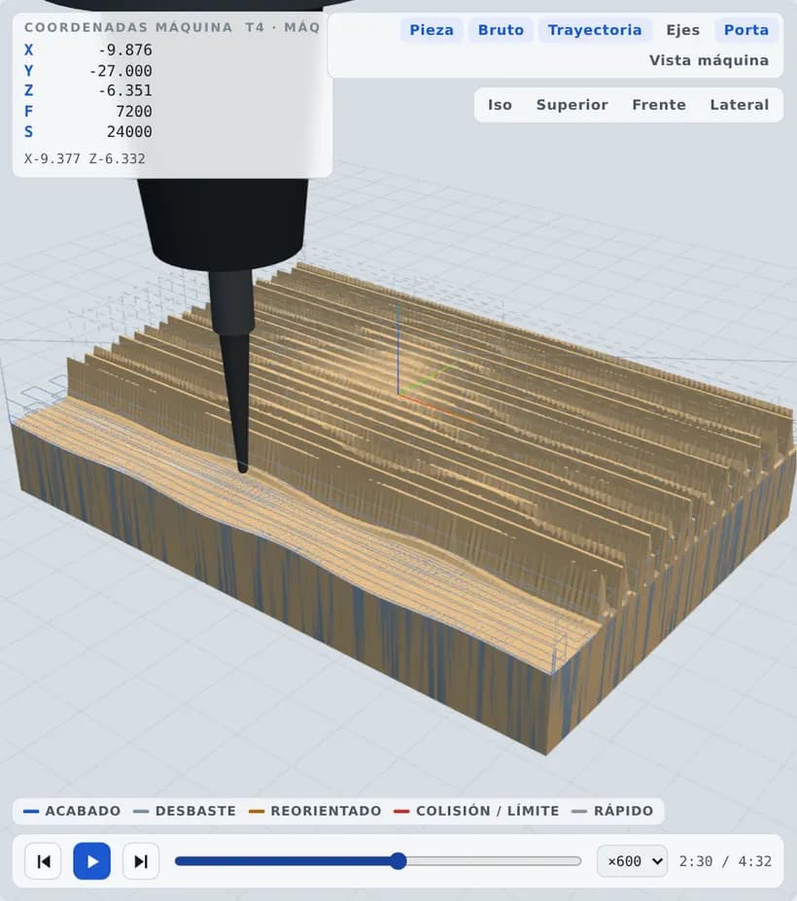The width and height of the screenshot is (797, 901).
Task: Click the RÁPIDO legend entry
Action: (612, 811)
